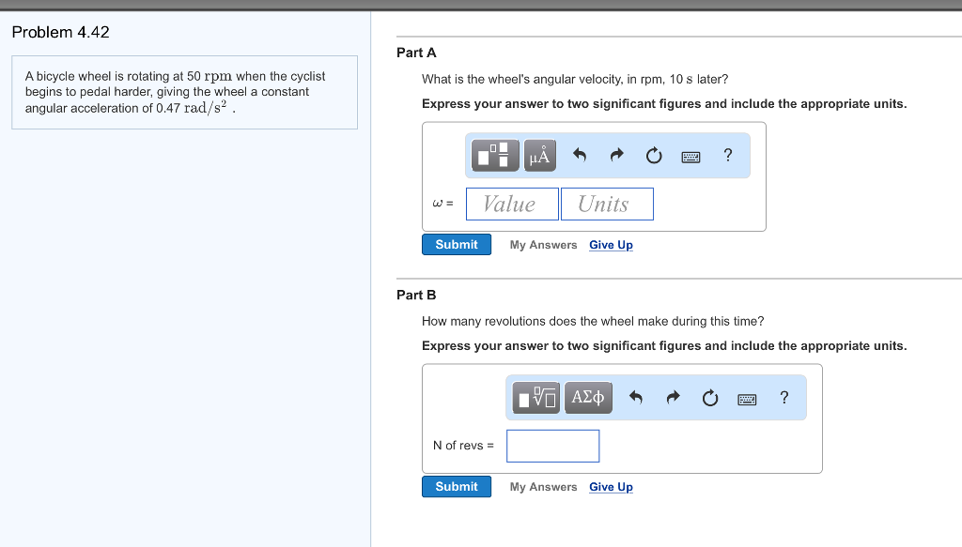Open the Greek symbols ΑΣφ menu
The height and width of the screenshot is (547, 962).
[588, 398]
